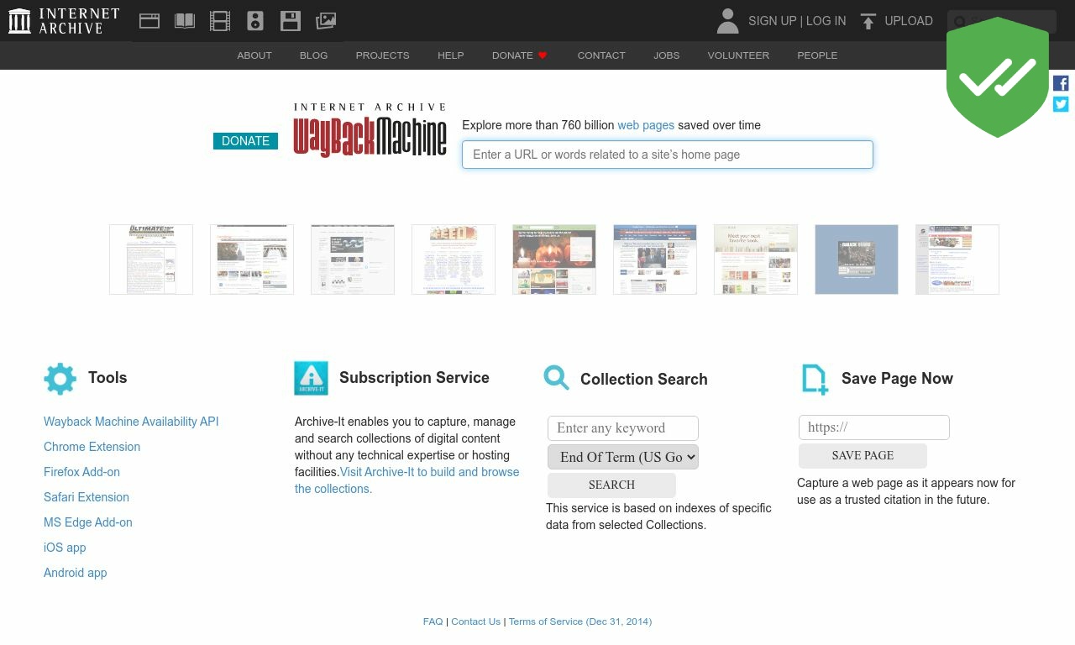Click the Sign Up link
The height and width of the screenshot is (645, 1075).
pyautogui.click(x=772, y=21)
